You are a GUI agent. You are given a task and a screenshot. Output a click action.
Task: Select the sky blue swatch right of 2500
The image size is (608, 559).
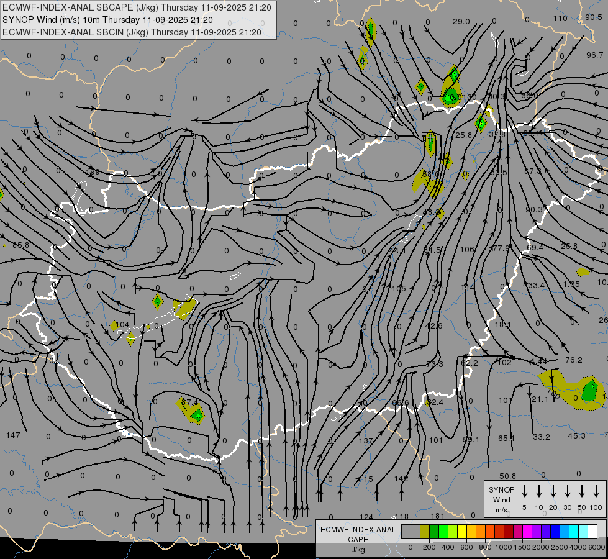click(564, 531)
